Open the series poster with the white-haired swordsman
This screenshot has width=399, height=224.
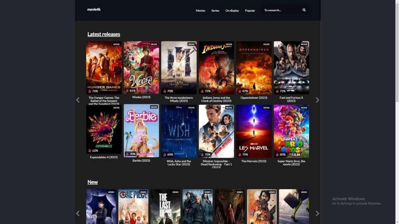198,206
